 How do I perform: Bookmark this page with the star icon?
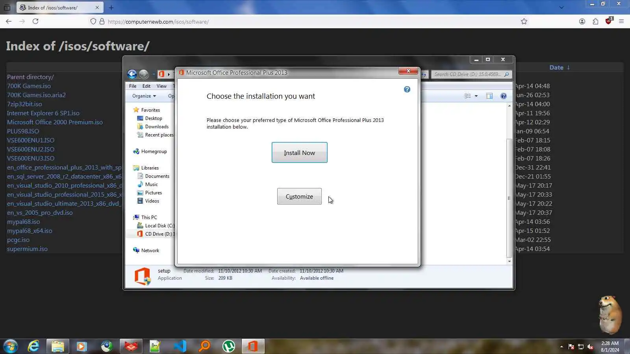click(524, 21)
